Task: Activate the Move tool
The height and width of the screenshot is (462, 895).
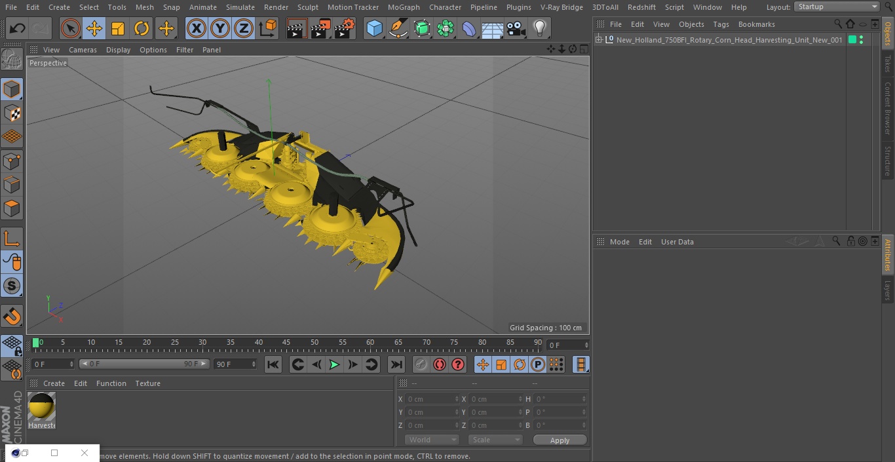Action: tap(94, 28)
